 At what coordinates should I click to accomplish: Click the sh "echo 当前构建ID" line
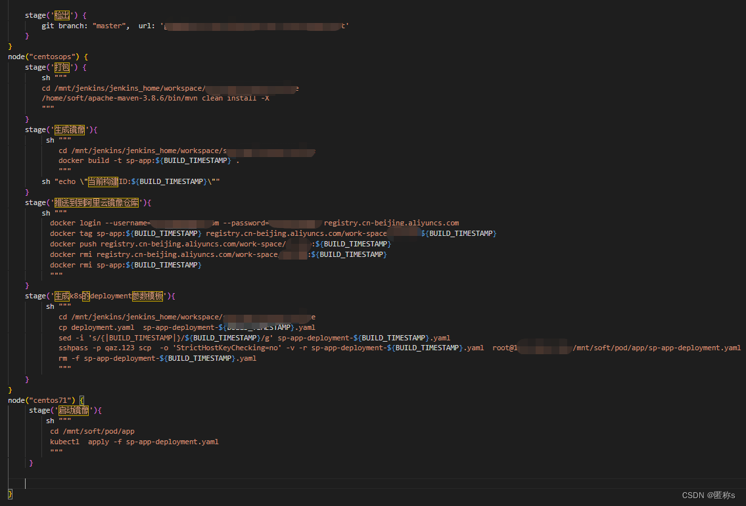[x=130, y=181]
